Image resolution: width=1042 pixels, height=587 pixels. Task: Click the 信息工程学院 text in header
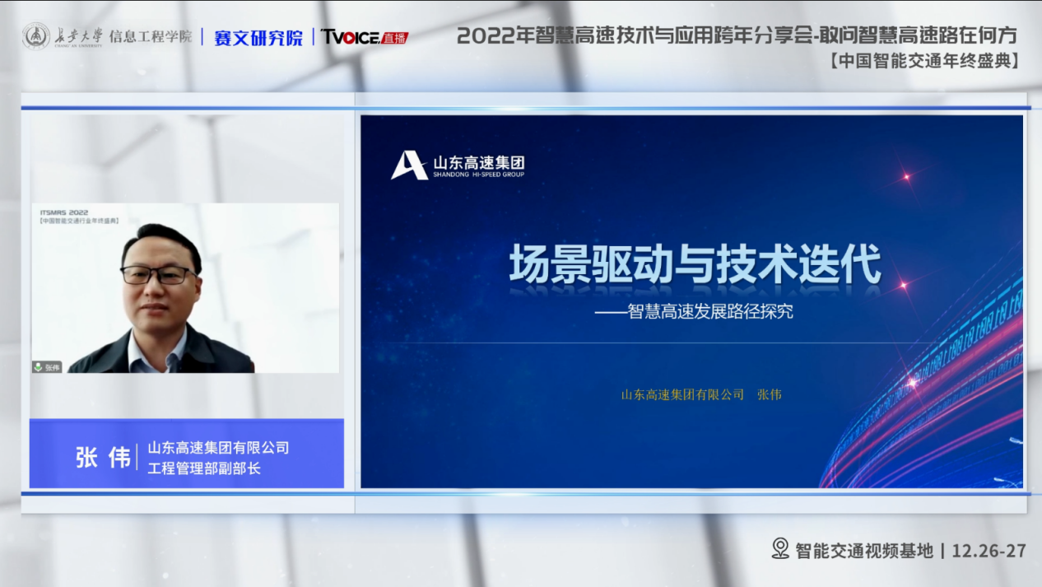coord(150,37)
